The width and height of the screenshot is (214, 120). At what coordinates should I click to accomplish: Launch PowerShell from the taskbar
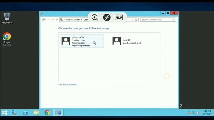click(x=25, y=113)
